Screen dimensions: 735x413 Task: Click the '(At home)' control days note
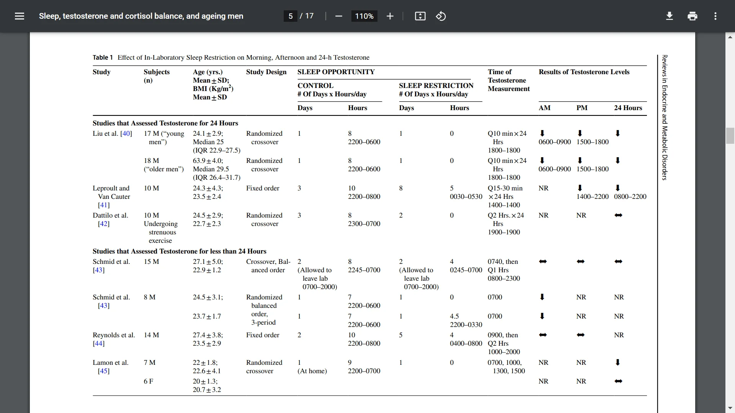(312, 371)
